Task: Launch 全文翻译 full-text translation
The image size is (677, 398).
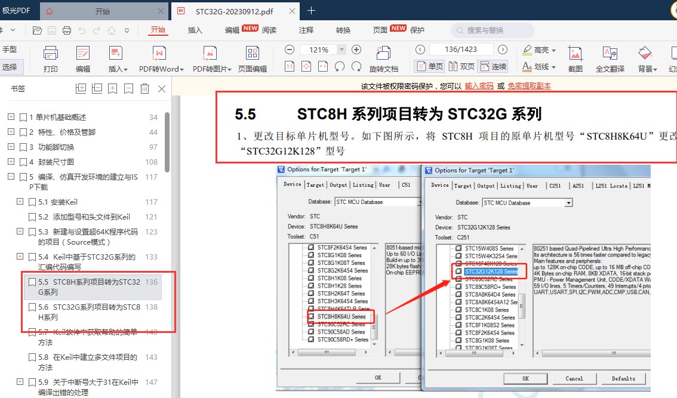Action: (x=610, y=59)
